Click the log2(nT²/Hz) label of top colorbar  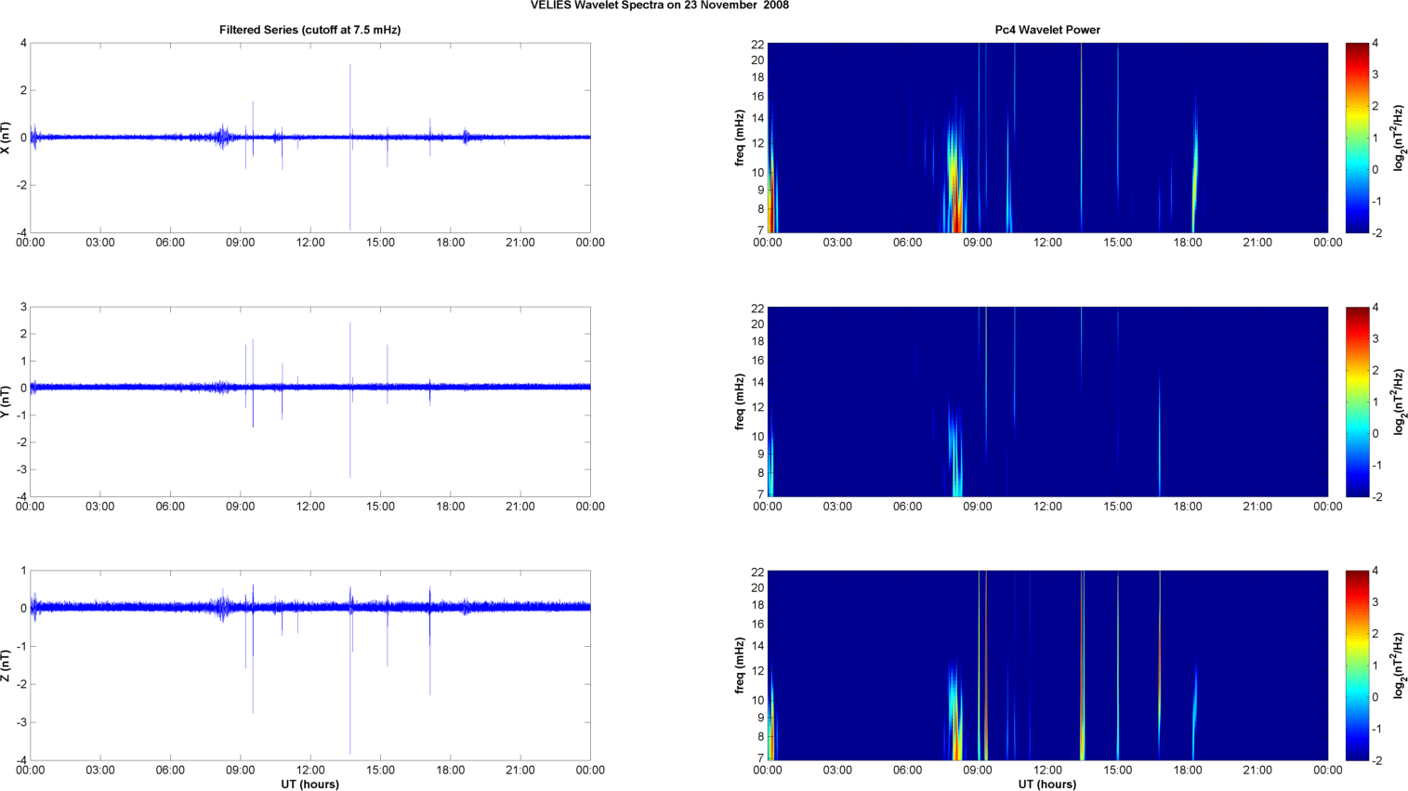[1398, 138]
